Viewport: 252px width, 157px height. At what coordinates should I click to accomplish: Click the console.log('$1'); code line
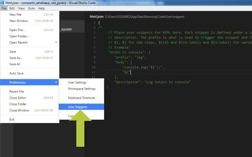[x=143, y=67]
